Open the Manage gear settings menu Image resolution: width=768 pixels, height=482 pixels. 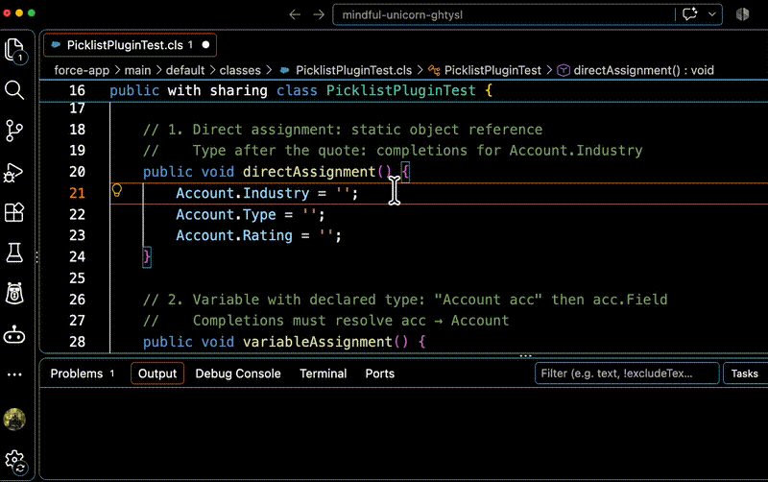15,461
